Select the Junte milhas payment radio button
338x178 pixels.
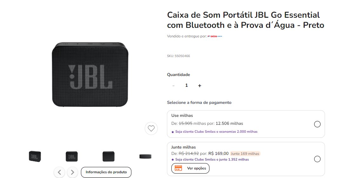317,159
